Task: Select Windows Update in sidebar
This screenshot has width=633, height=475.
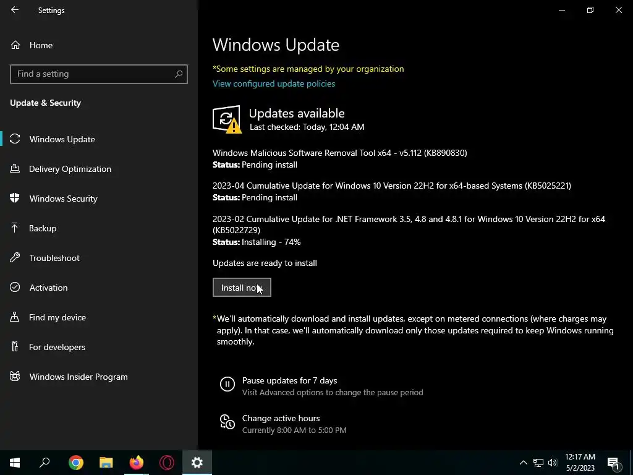Action: pyautogui.click(x=62, y=139)
